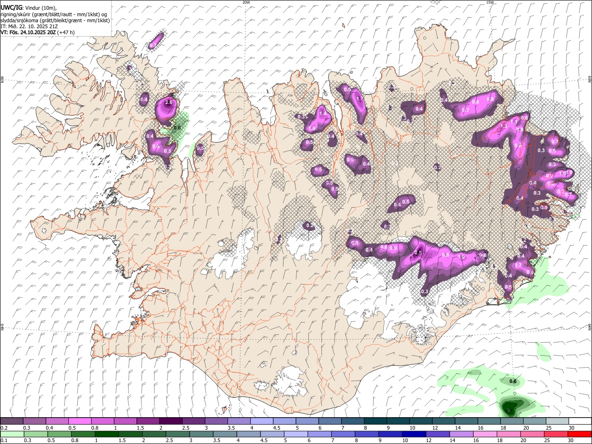
Task: Click the snow legend swatch between 8 and 9
Action: pos(376,421)
